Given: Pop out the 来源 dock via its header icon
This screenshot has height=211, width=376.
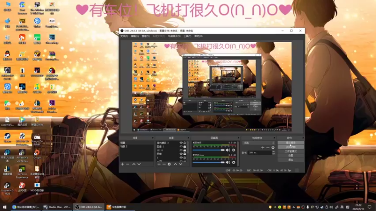Looking at the screenshot, I should pos(188,138).
